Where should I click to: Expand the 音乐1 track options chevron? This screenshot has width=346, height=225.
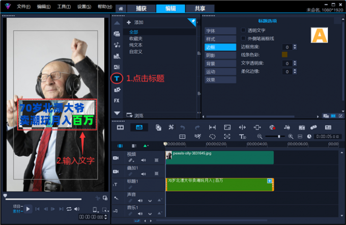[x=150, y=214]
